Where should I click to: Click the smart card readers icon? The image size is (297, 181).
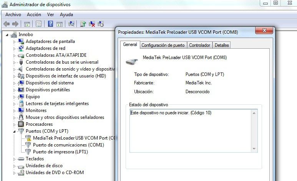[21, 104]
